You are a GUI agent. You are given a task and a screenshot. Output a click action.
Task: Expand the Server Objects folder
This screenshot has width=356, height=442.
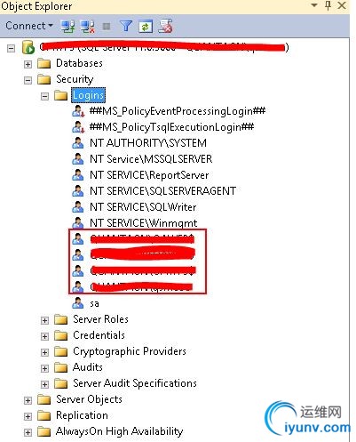click(x=28, y=400)
